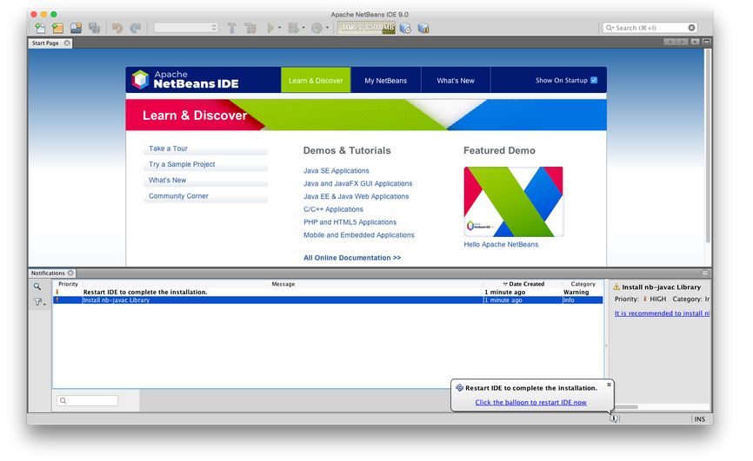Click the filter funnel icon in Notifications
The image size is (753, 461).
[x=38, y=302]
